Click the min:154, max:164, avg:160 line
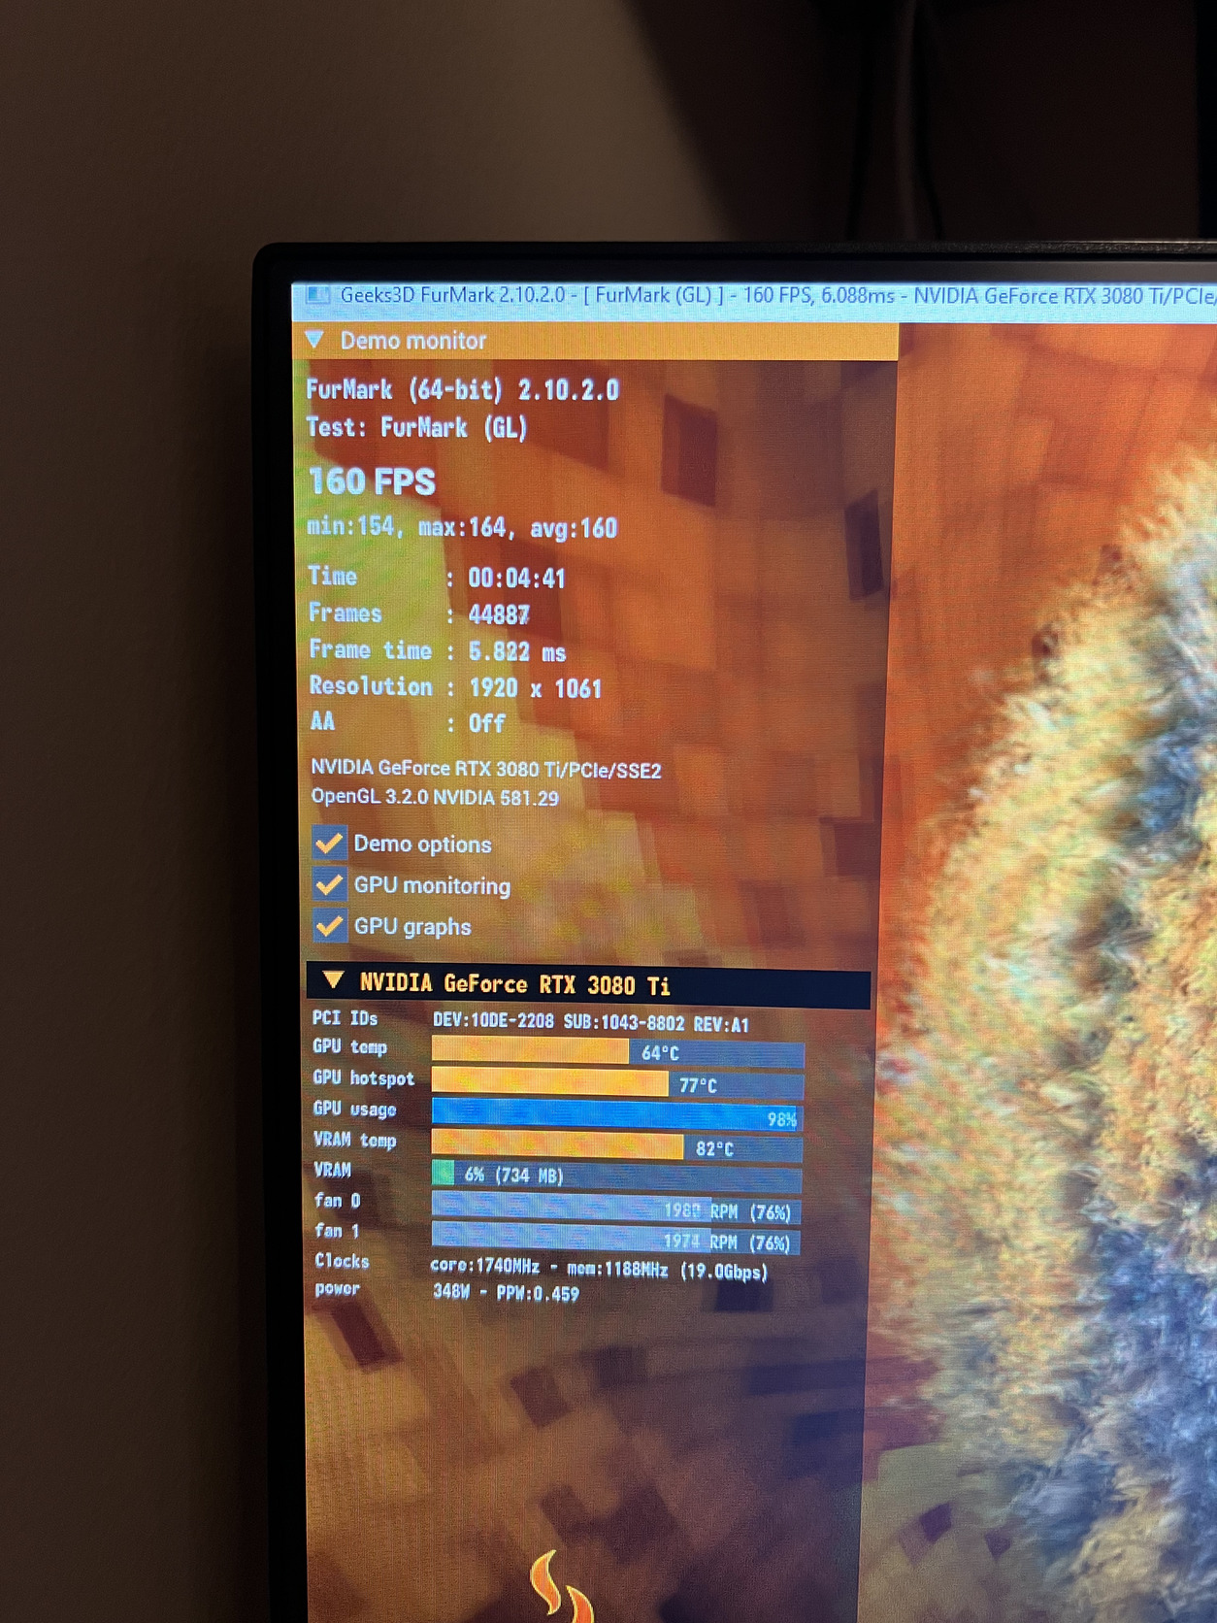This screenshot has width=1217, height=1623. 462,527
